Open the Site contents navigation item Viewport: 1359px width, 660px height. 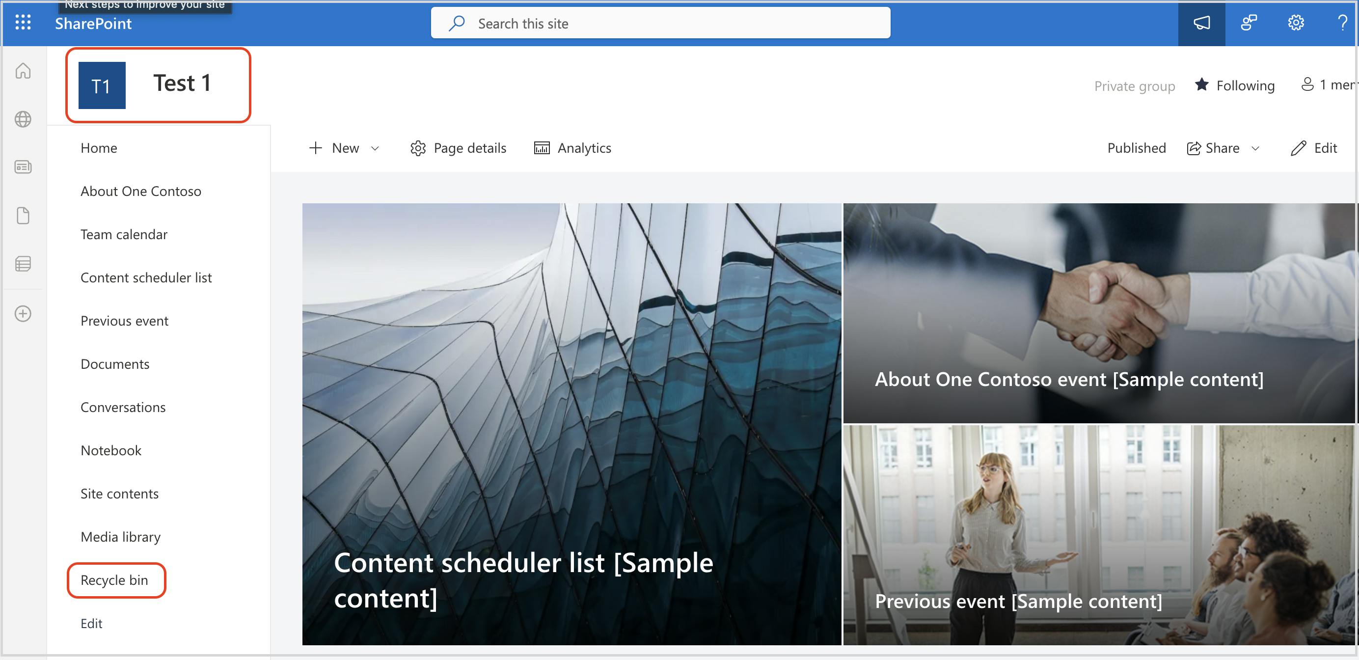point(119,493)
